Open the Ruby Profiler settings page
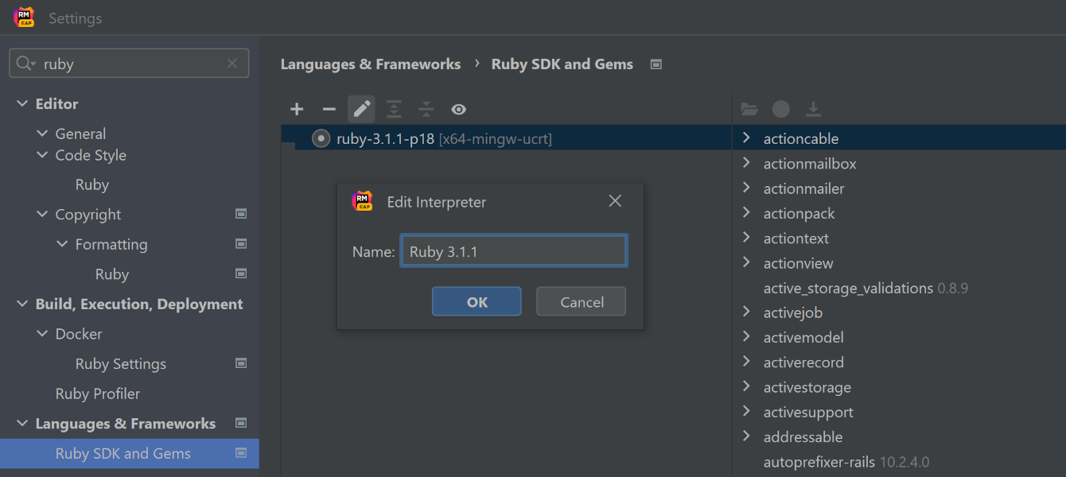 coord(97,394)
